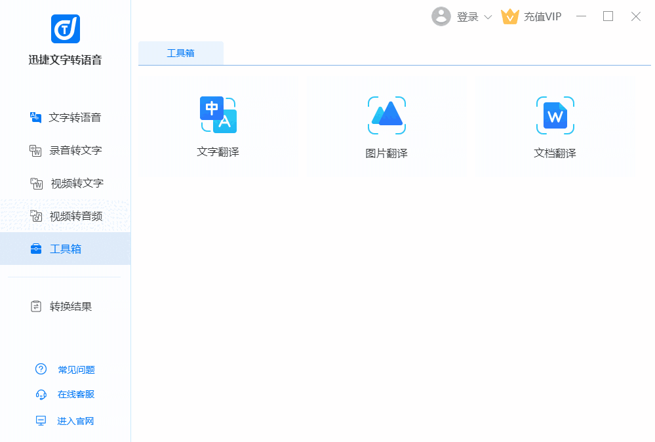Switch to the 工具箱 tab
The image size is (655, 442).
(180, 53)
